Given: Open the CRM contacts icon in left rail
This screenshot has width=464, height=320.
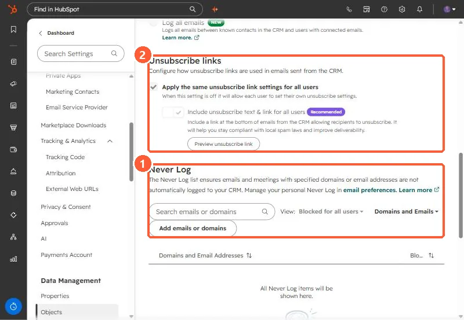Looking at the screenshot, I should click(x=13, y=62).
